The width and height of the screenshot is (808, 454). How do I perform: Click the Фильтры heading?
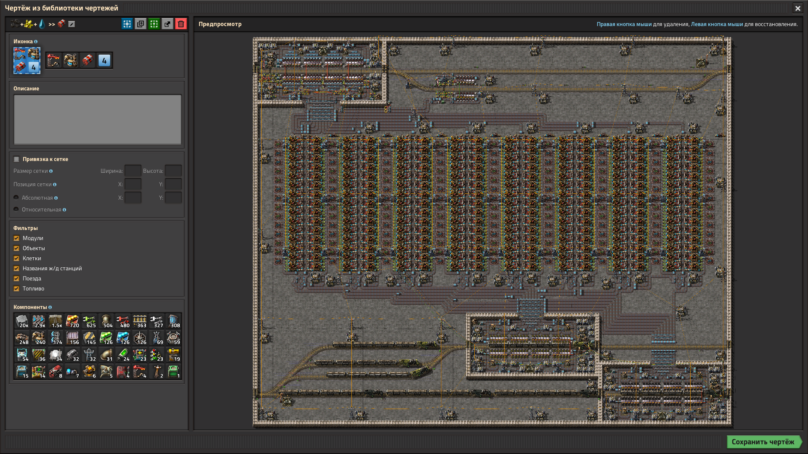26,228
